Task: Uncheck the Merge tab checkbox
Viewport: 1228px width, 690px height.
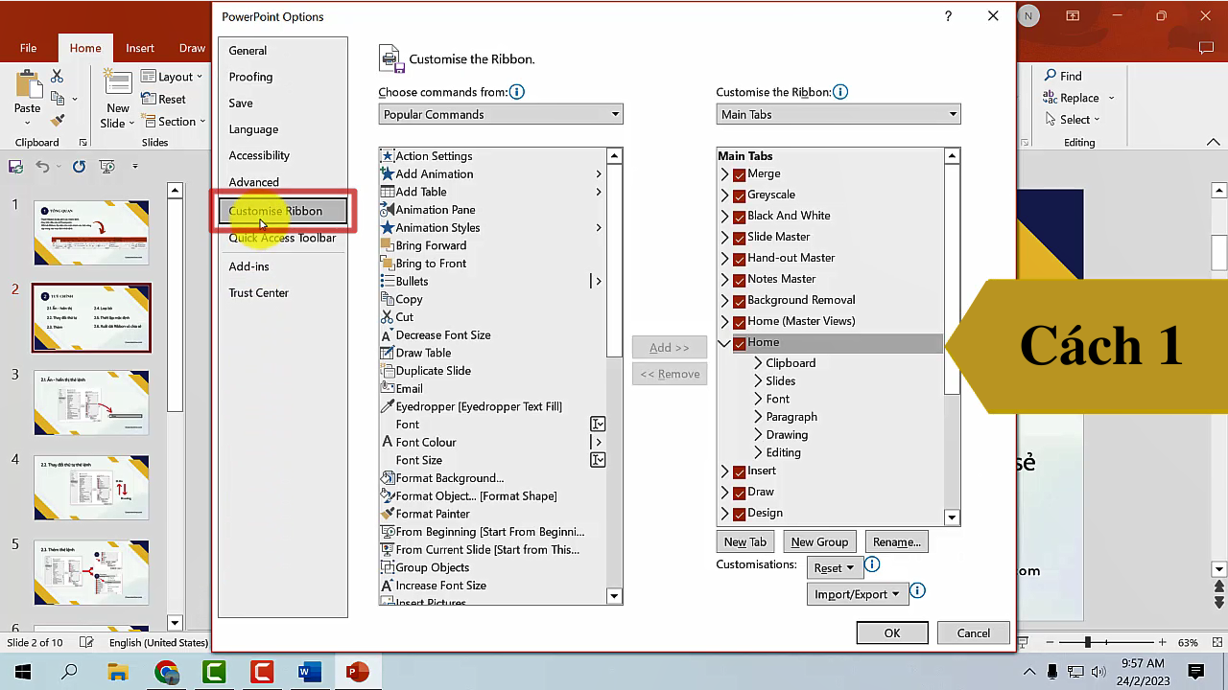Action: click(x=739, y=174)
